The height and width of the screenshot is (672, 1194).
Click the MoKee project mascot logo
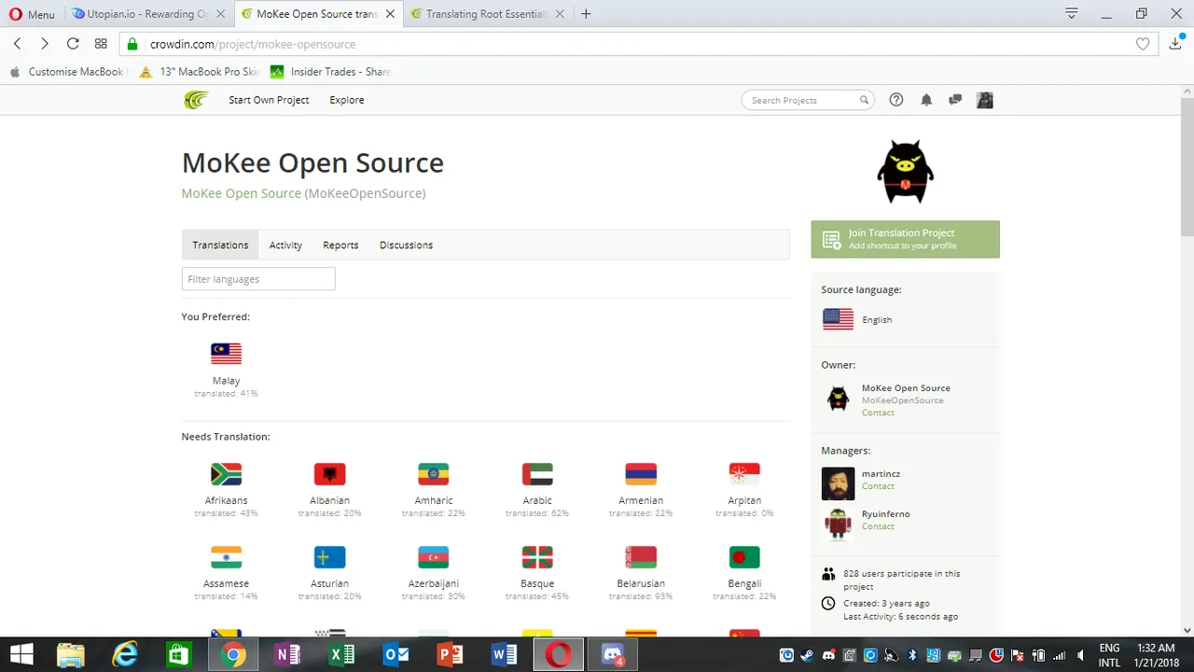[x=905, y=173]
